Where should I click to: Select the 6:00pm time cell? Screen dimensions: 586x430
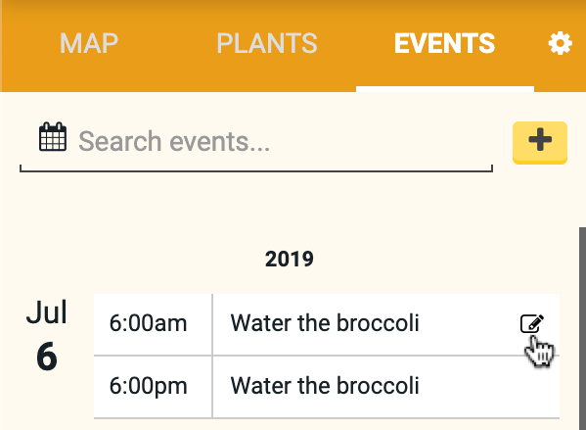click(x=153, y=387)
